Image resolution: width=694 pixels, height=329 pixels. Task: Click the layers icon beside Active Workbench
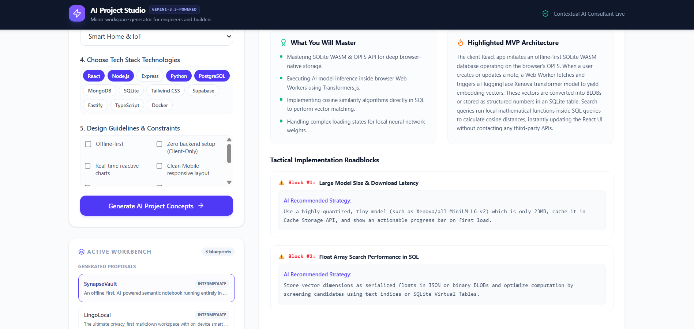click(81, 252)
